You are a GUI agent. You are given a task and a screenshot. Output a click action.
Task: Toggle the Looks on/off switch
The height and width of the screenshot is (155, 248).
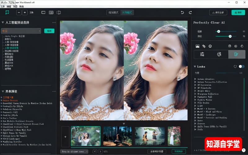241,66
